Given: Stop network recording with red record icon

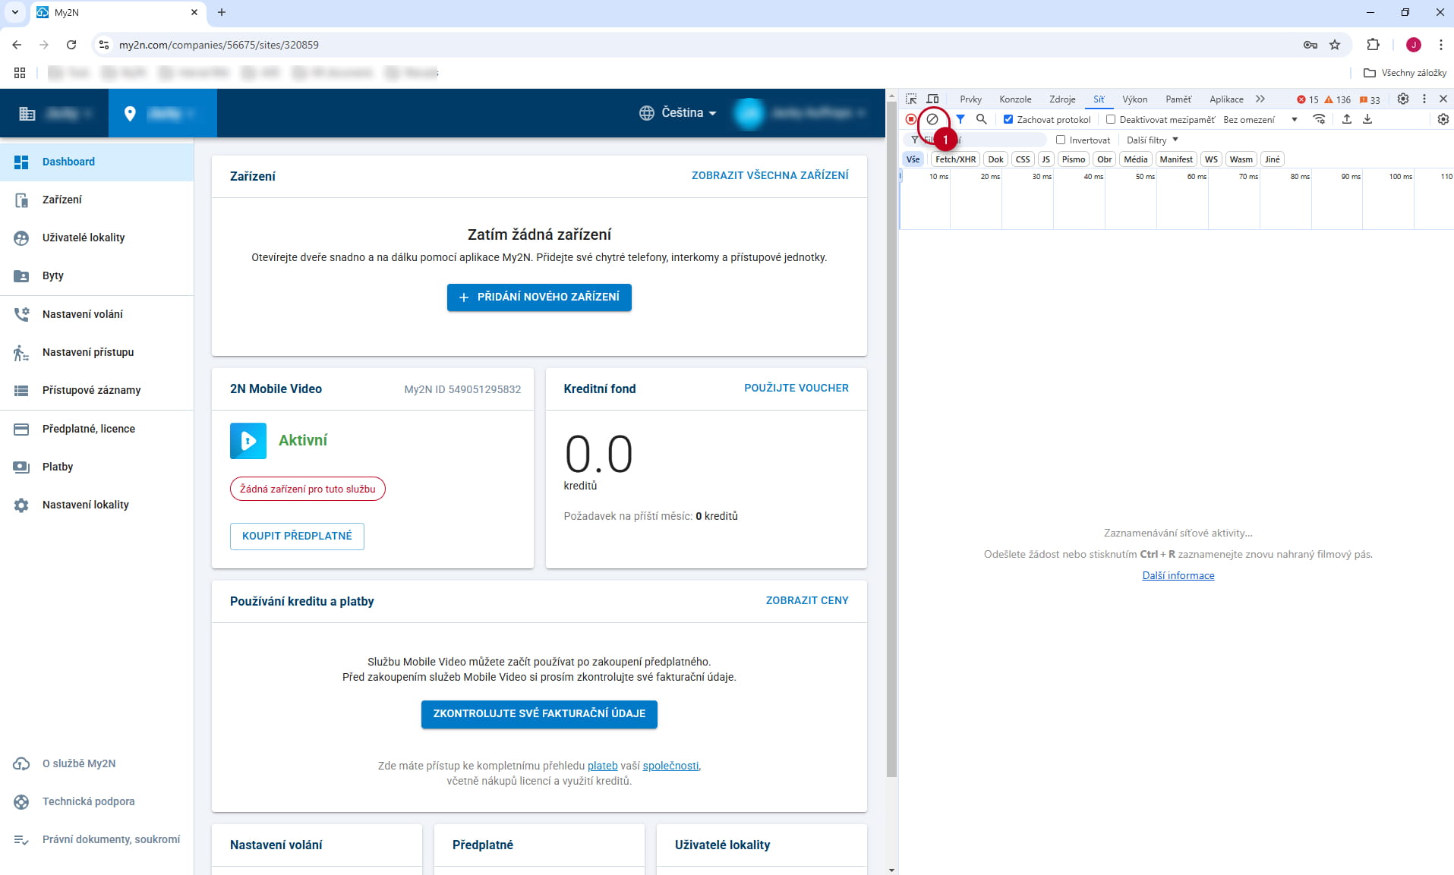Looking at the screenshot, I should pyautogui.click(x=910, y=119).
